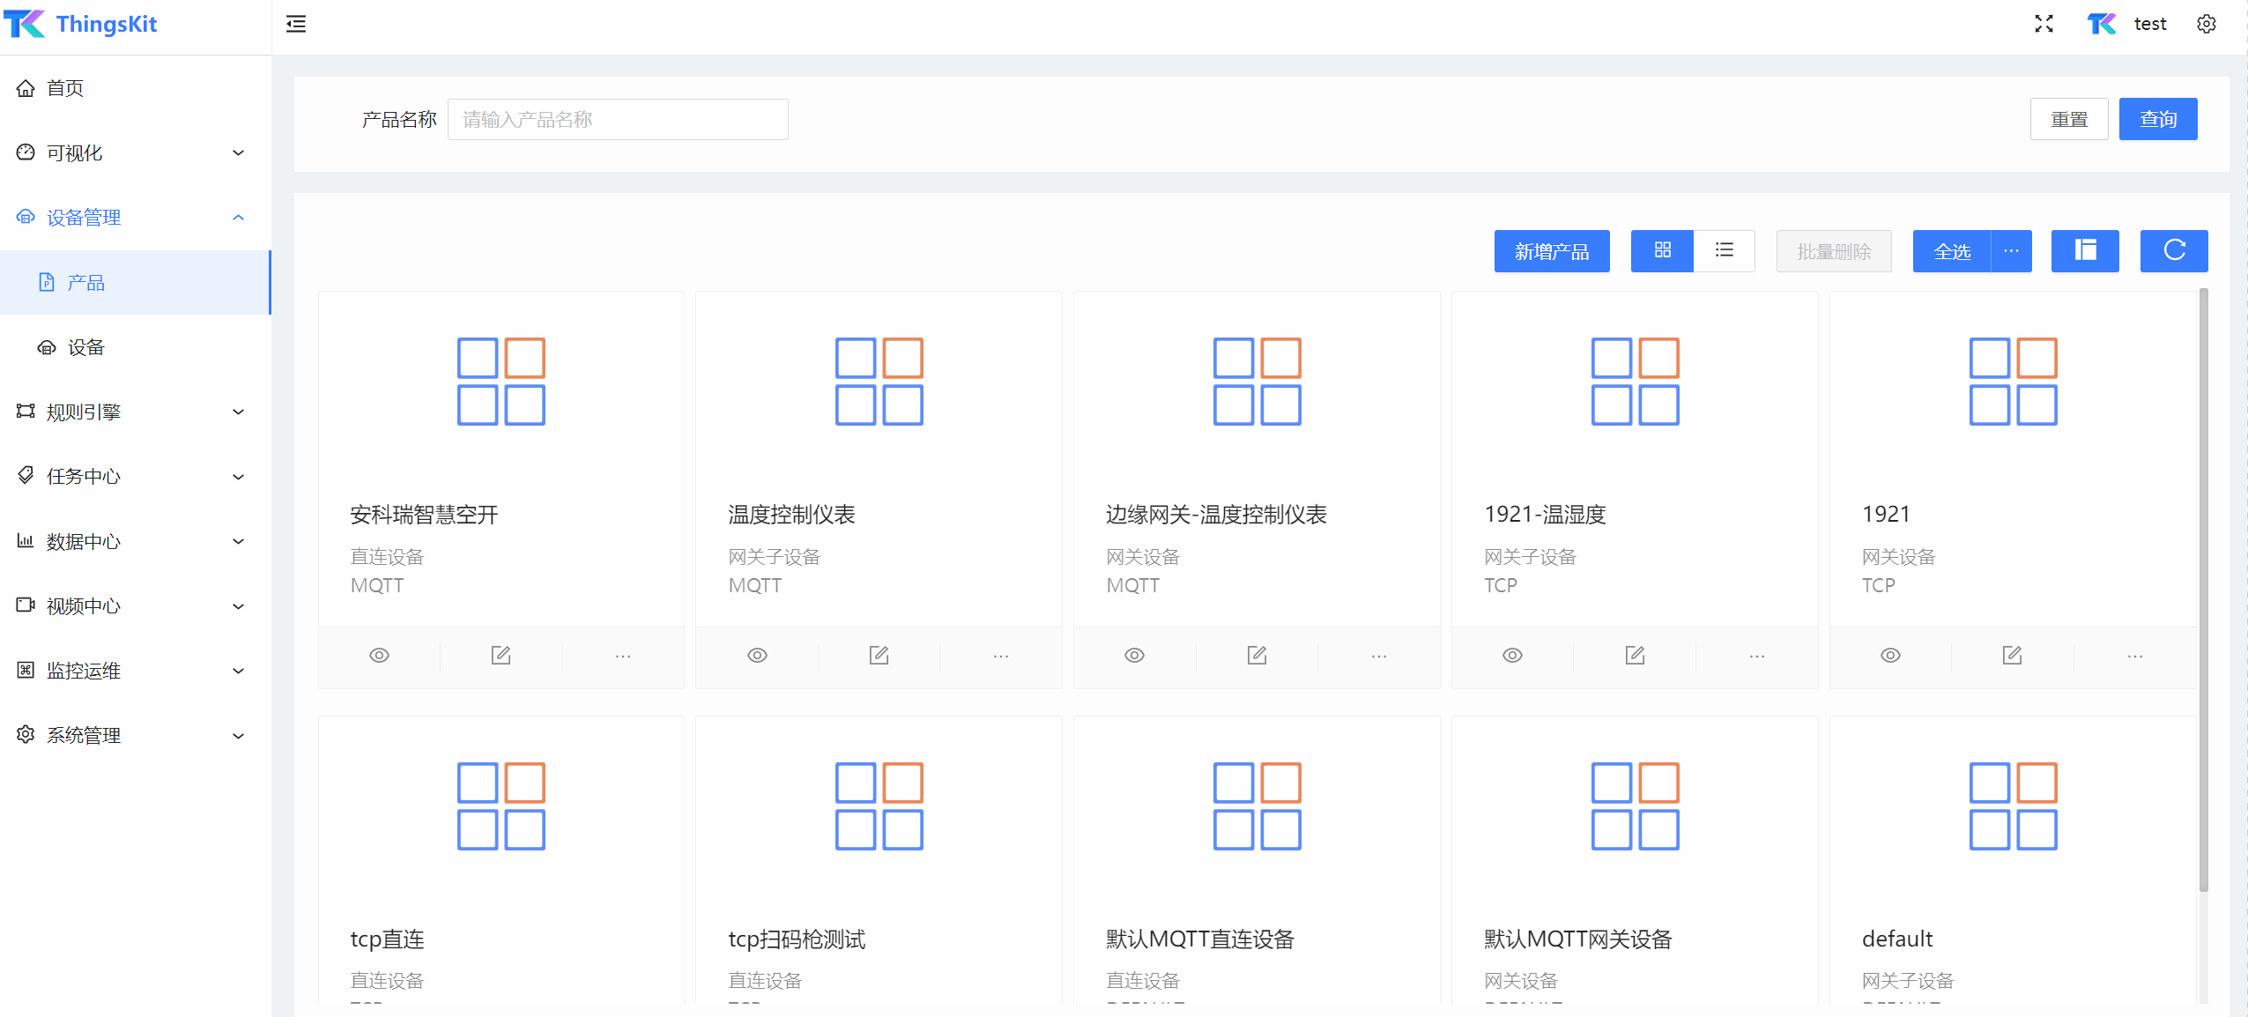Viewport: 2248px width, 1017px height.
Task: Edit the 1921 gateway product
Action: click(2012, 656)
